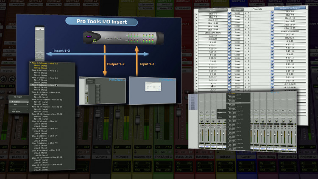318x179 pixels.
Task: Choose the highlighted Neve 7-8 (Stereo) entry
Action: (x=52, y=85)
